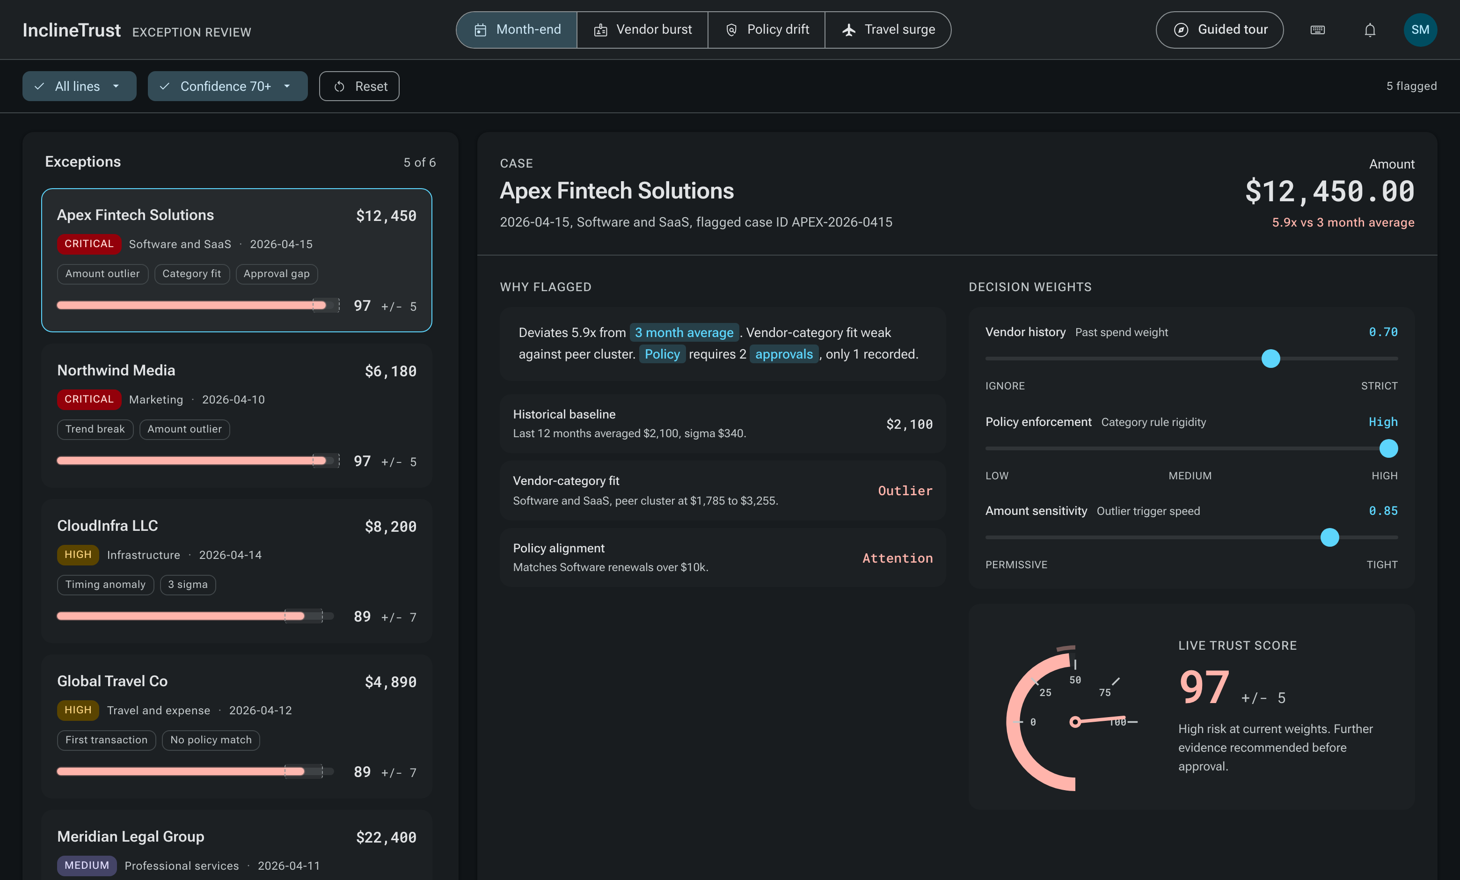Start the Guided tour

coord(1219,29)
